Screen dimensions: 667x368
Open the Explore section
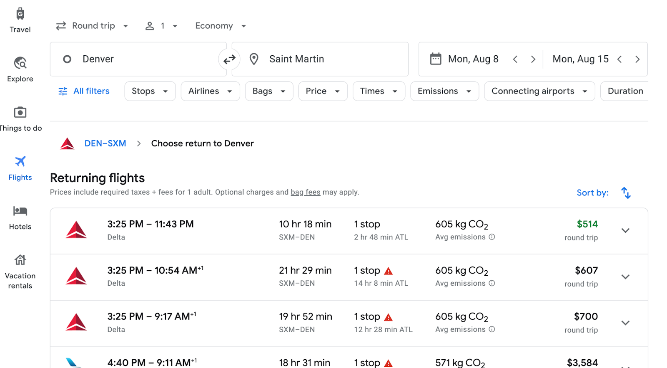coord(20,69)
